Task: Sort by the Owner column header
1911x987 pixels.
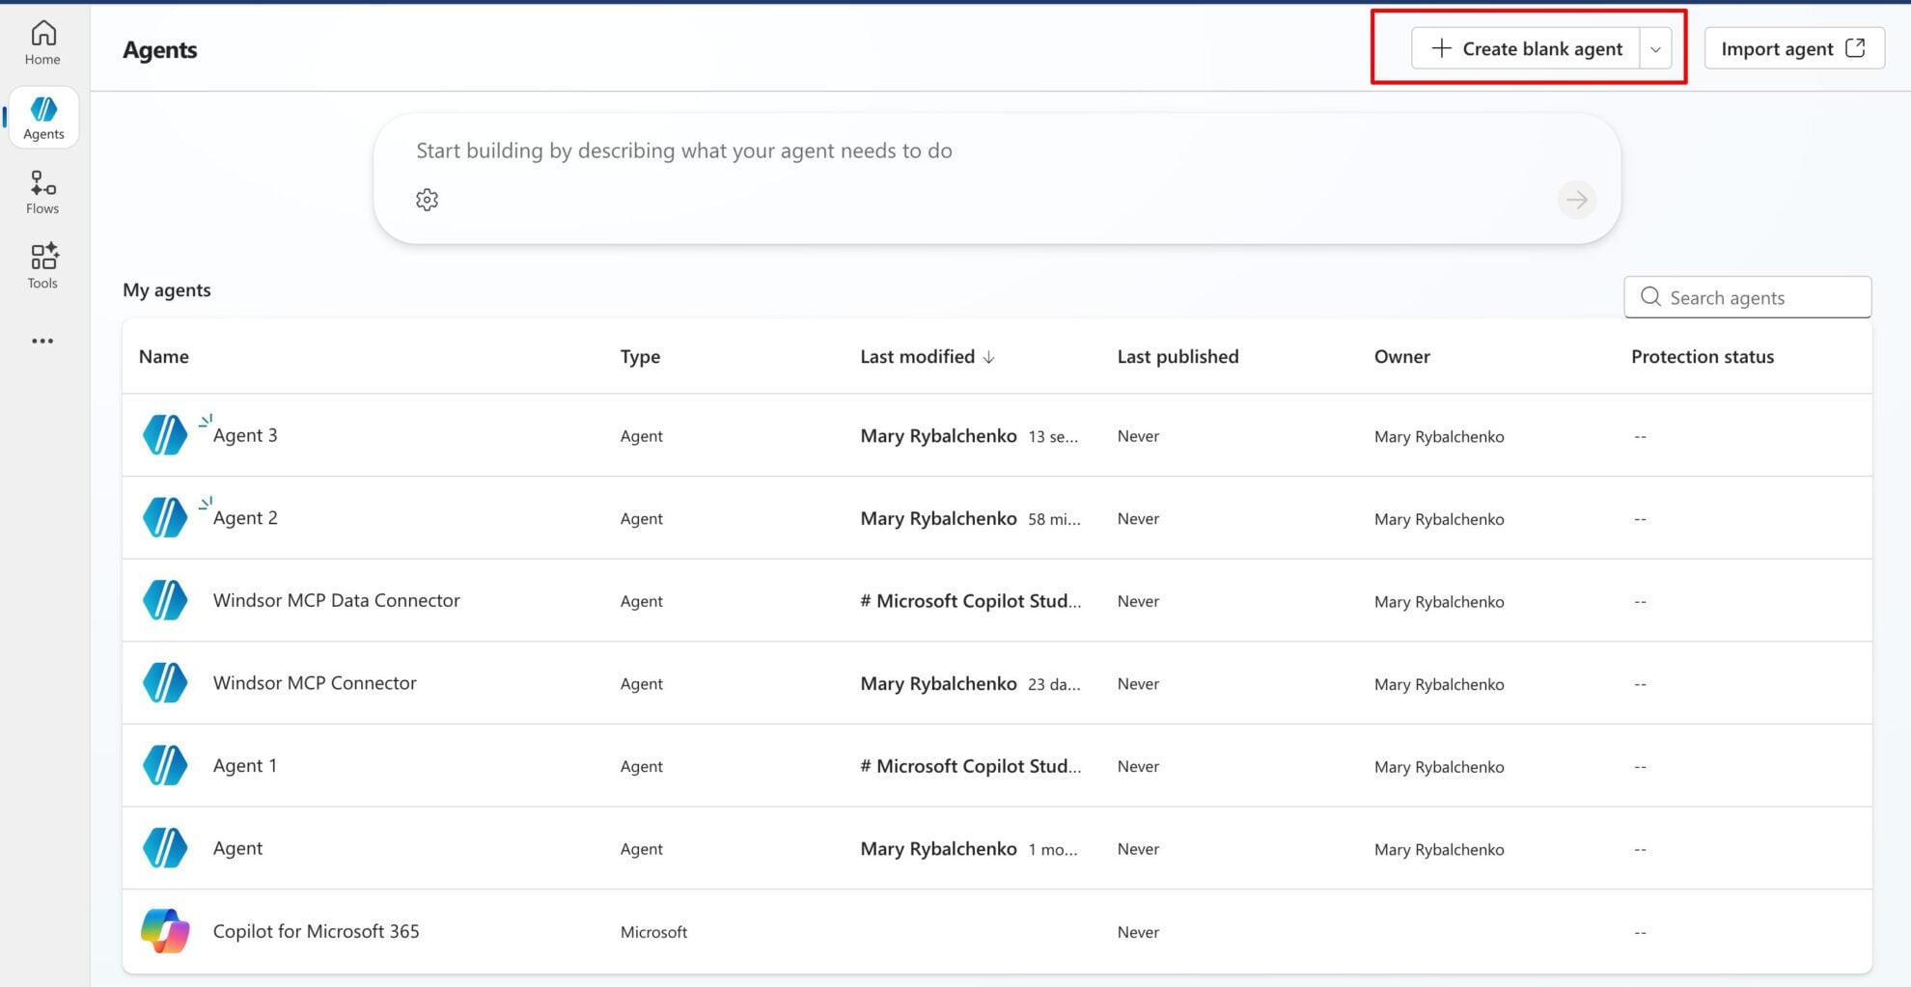Action: point(1401,356)
